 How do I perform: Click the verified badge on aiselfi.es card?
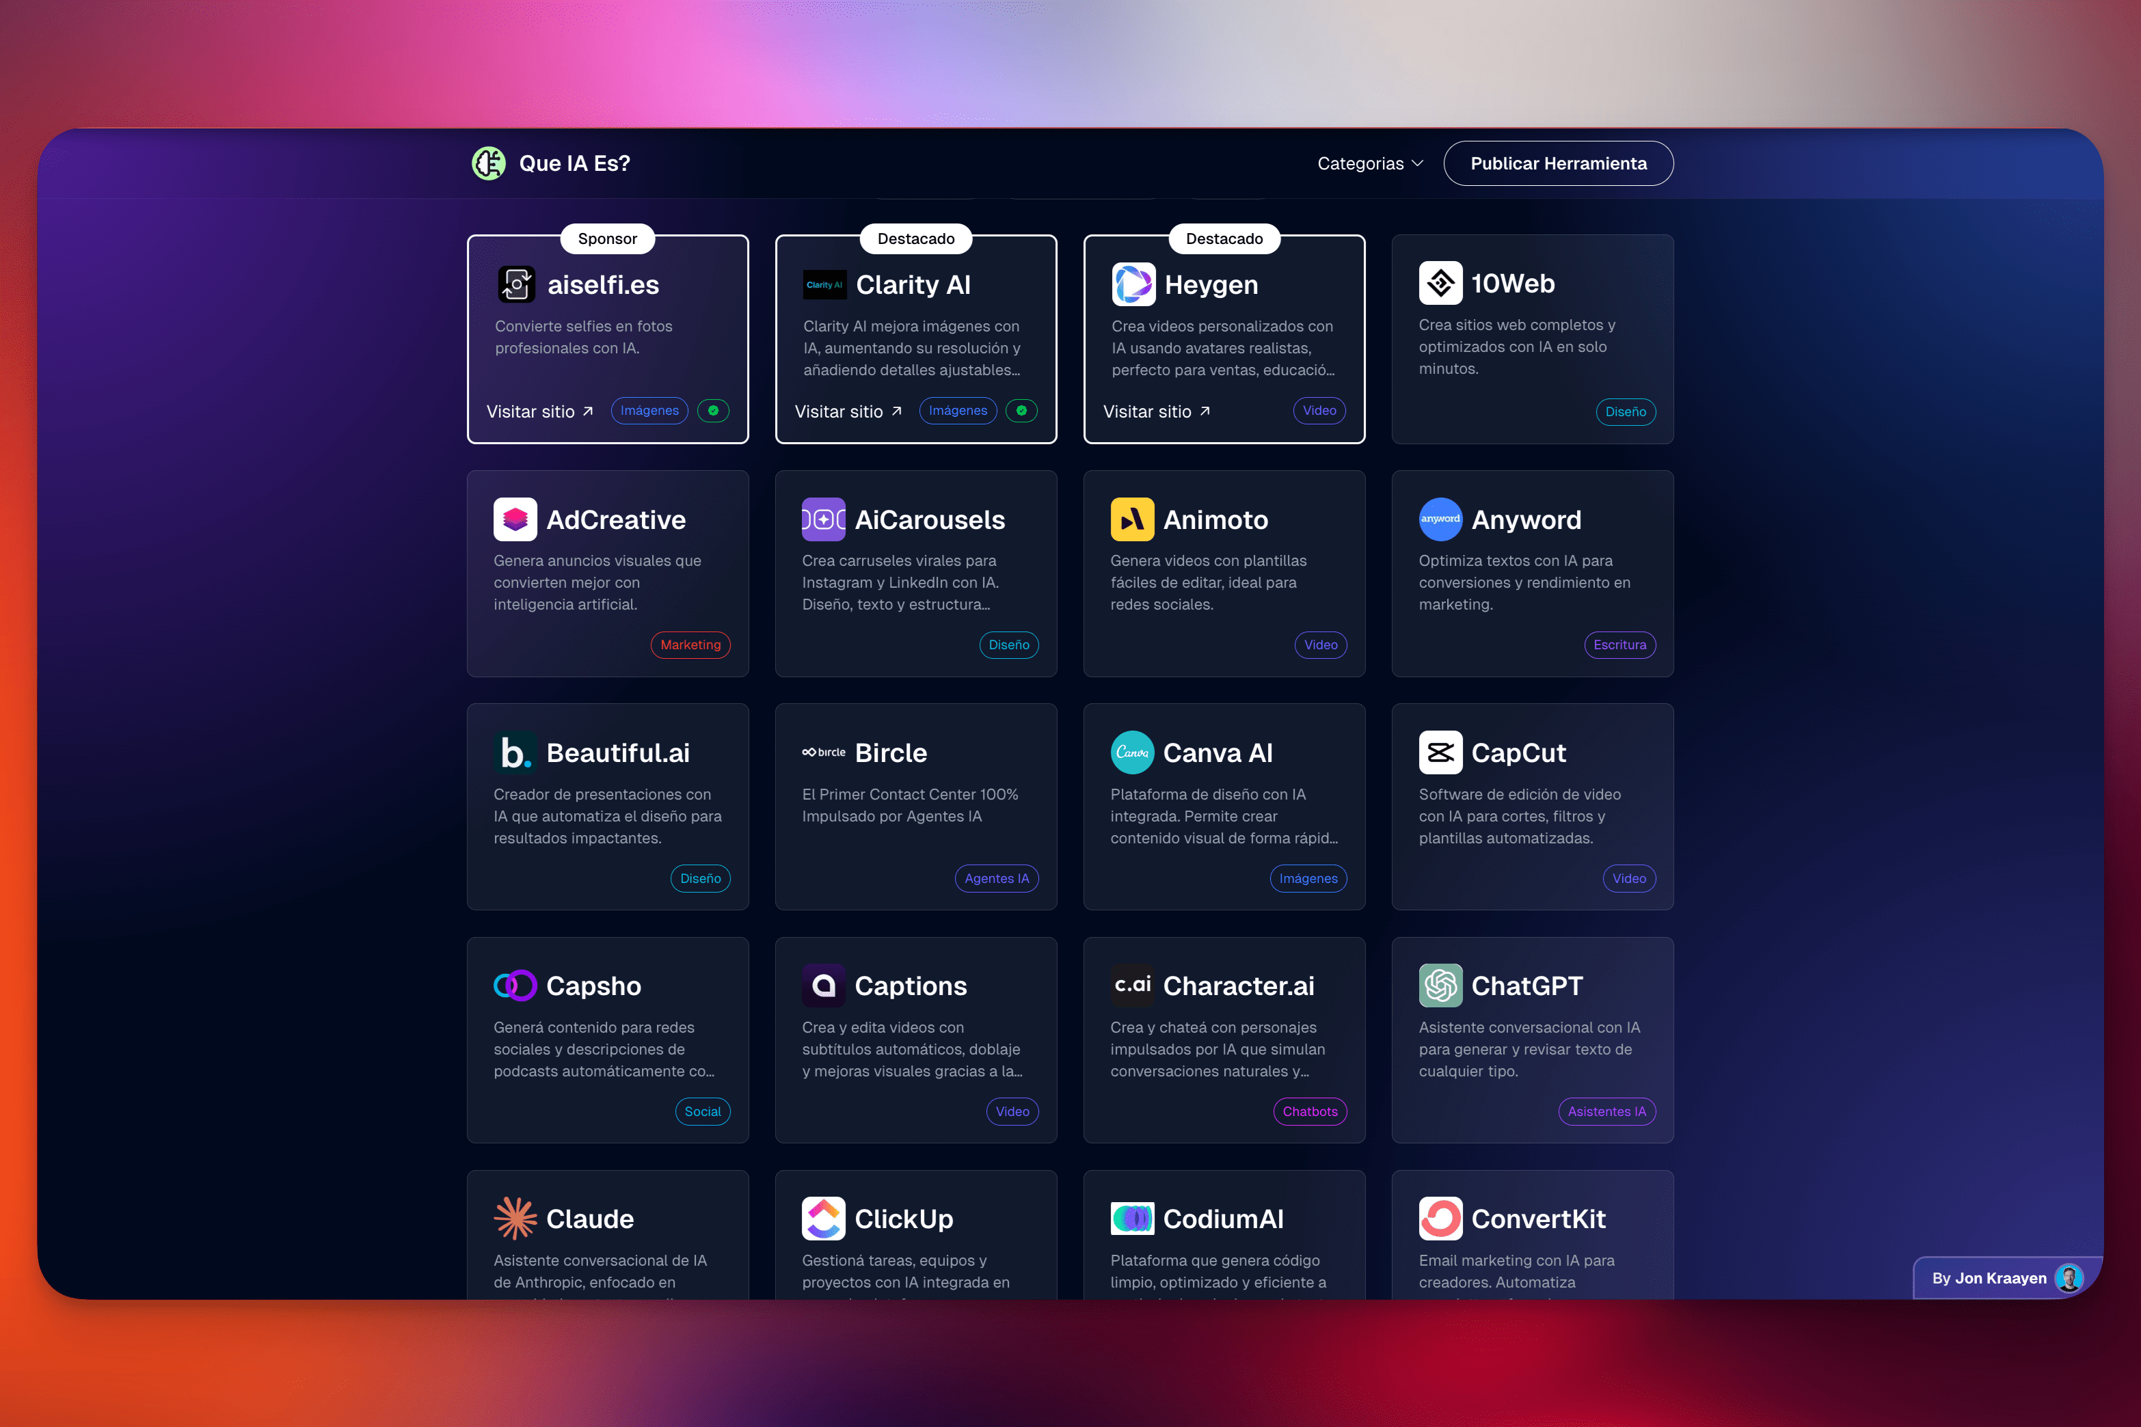(x=713, y=411)
